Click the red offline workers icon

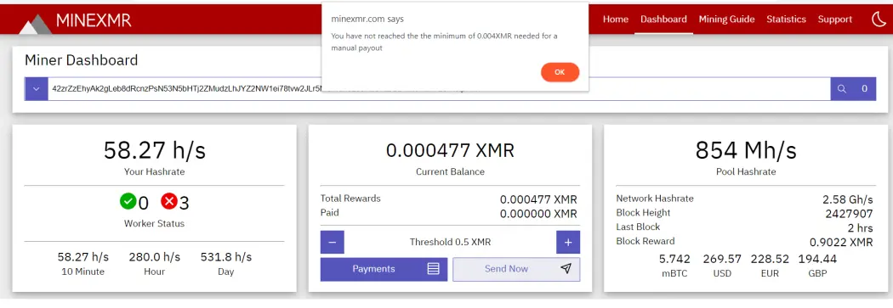169,201
